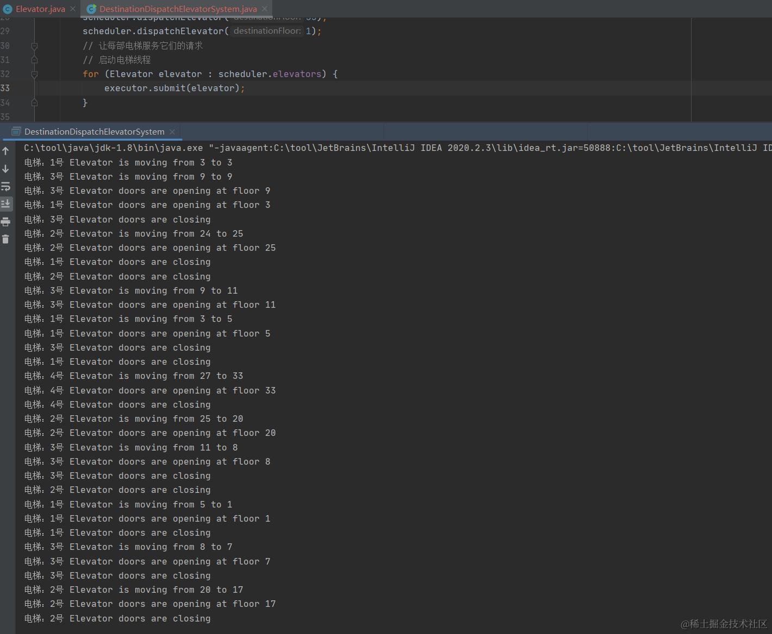Click the fold end marker at line 34
772x634 pixels.
34,102
